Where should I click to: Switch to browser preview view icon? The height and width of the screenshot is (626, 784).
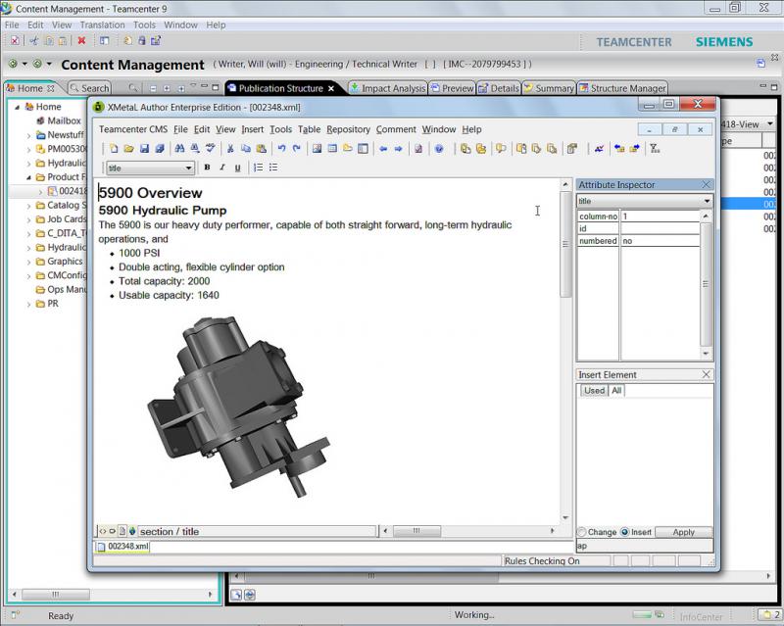132,532
